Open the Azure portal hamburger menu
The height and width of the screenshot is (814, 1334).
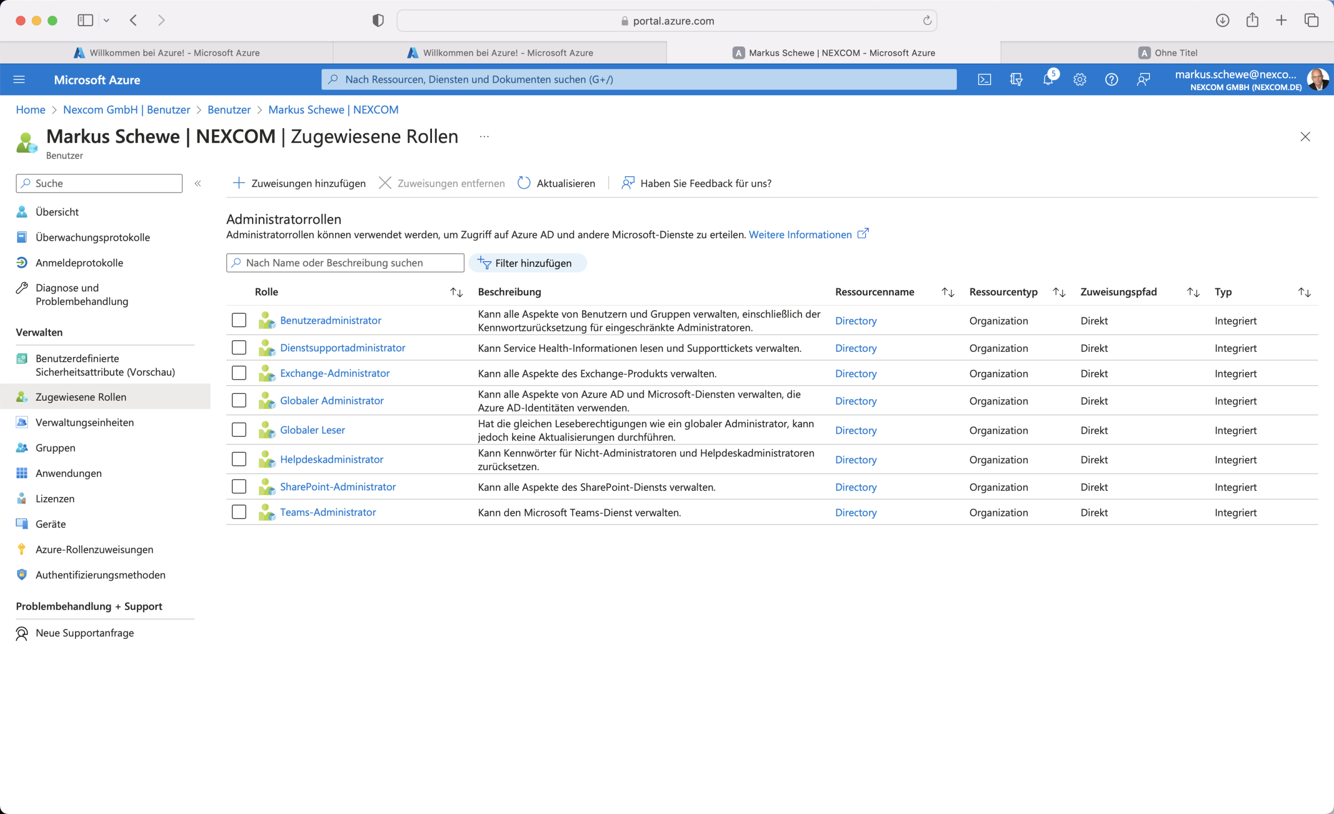pos(19,80)
